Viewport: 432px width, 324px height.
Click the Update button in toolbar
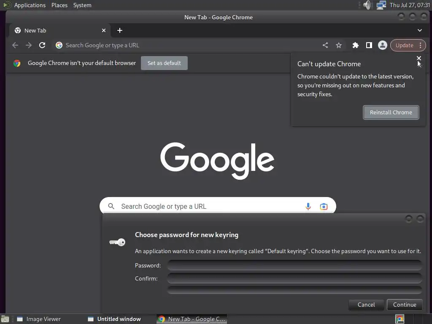(404, 45)
